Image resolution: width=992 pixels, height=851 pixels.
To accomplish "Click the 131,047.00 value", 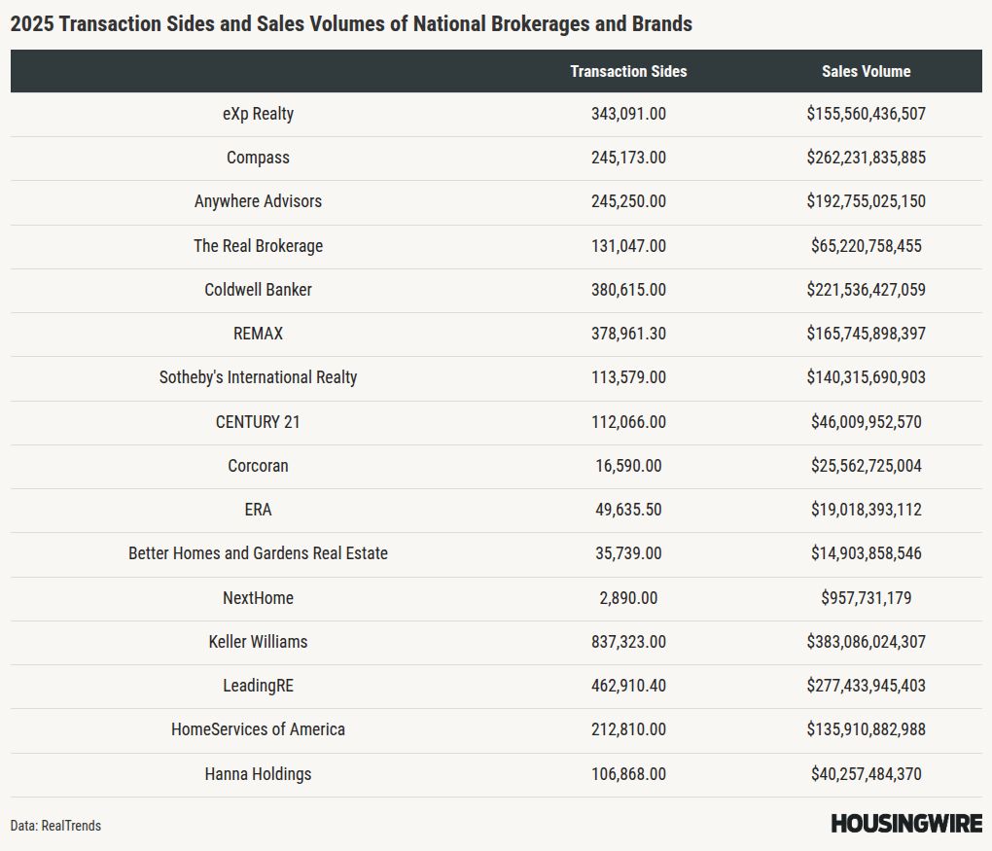I will point(628,245).
